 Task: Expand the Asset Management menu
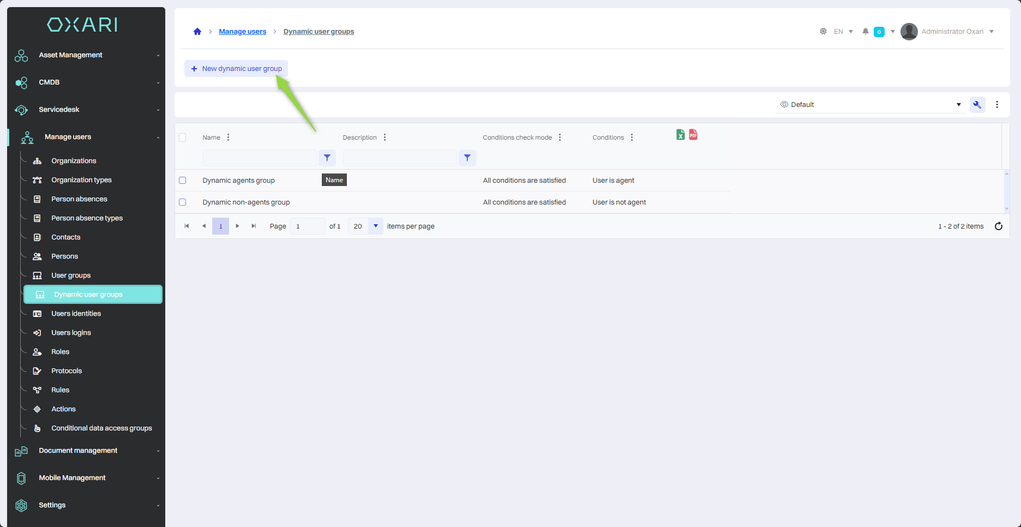click(x=86, y=55)
